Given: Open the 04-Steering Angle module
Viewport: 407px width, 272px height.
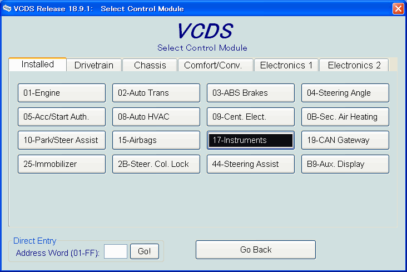Looking at the screenshot, I should tap(345, 93).
